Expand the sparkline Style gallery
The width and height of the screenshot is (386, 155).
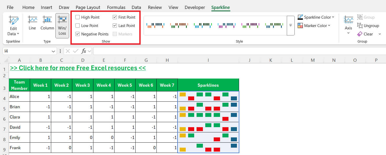(x=291, y=25)
